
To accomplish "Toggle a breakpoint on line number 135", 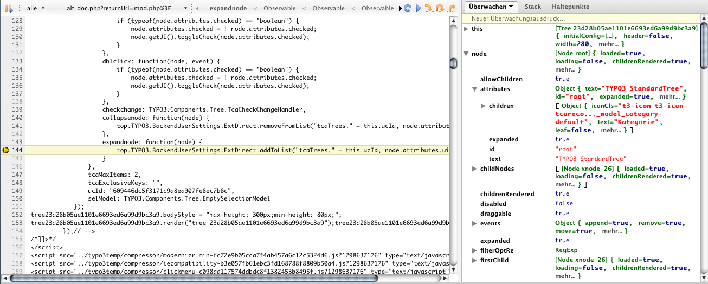I will pyautogui.click(x=18, y=78).
